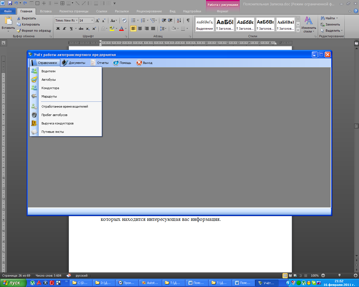This screenshot has width=359, height=287.
Task: Click the Помощь info icon
Action: pos(116,63)
